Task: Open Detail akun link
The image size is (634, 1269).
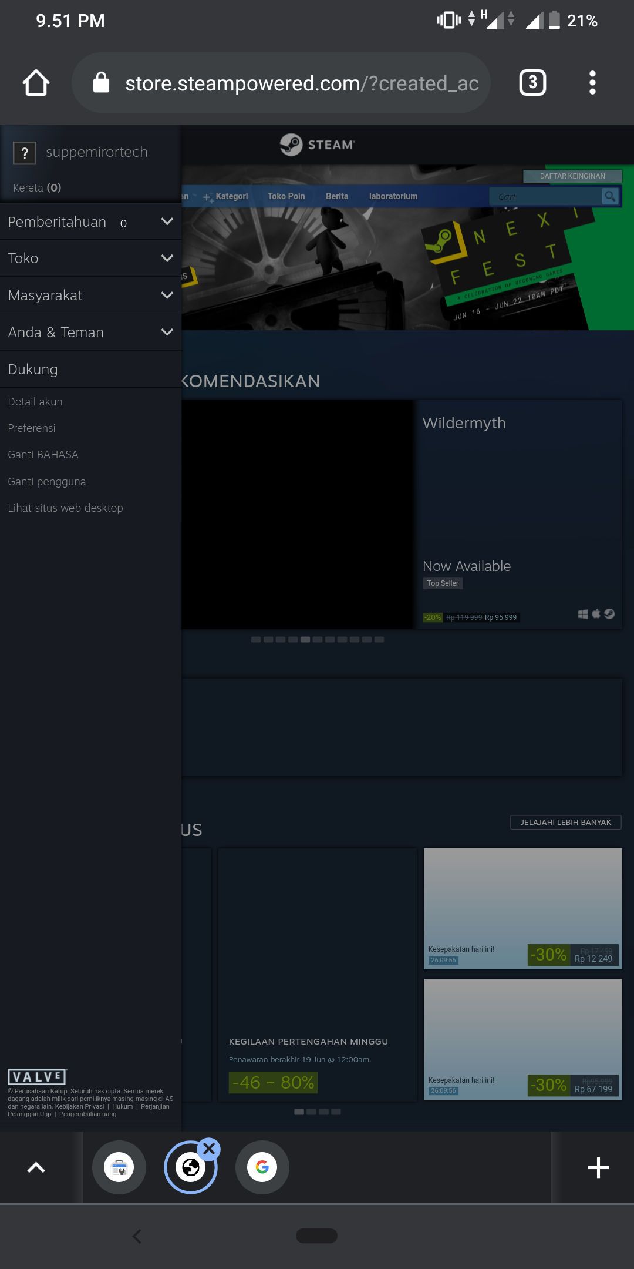Action: (x=35, y=402)
